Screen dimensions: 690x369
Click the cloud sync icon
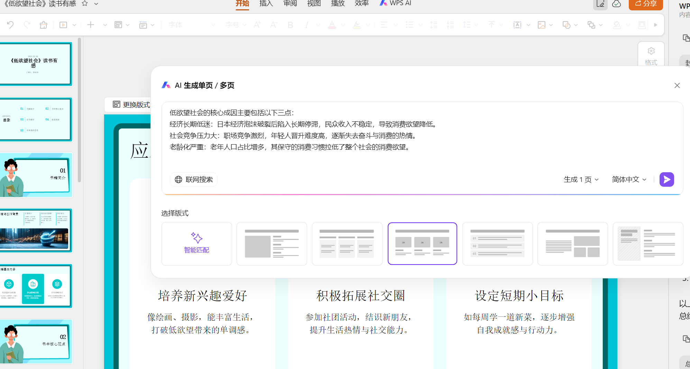click(x=616, y=4)
